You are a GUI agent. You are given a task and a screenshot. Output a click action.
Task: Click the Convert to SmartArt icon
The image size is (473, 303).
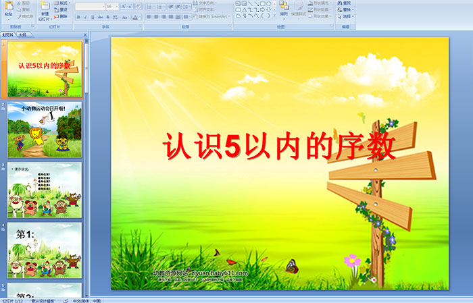pyautogui.click(x=196, y=16)
